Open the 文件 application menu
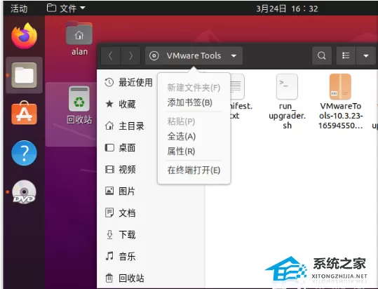This screenshot has height=289, width=378. click(x=66, y=8)
